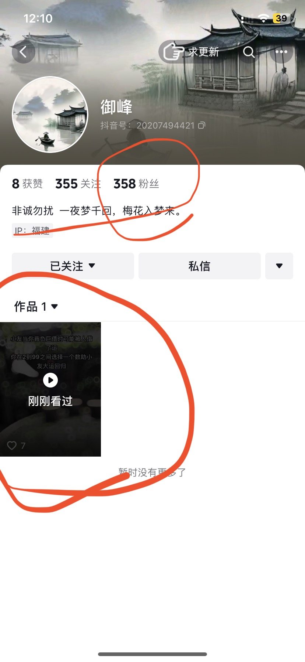Expand the 已关注 dropdown arrow
The height and width of the screenshot is (662, 305).
click(92, 266)
